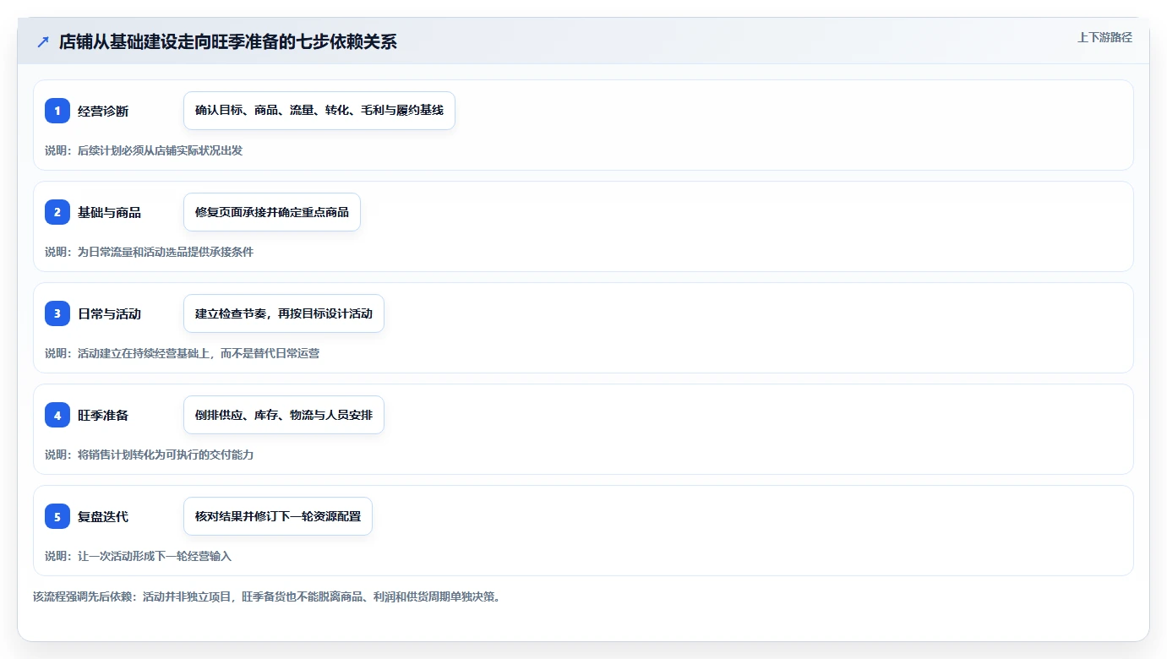Image resolution: width=1167 pixels, height=659 pixels.
Task: Click the note 后续计划必须从店铺实际状况出发
Action: tap(144, 150)
